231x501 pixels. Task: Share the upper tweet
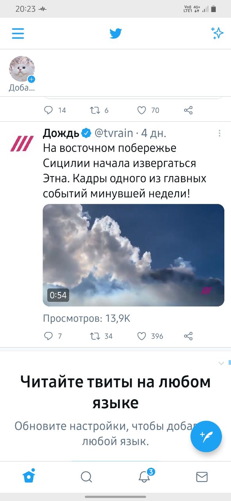(x=188, y=110)
